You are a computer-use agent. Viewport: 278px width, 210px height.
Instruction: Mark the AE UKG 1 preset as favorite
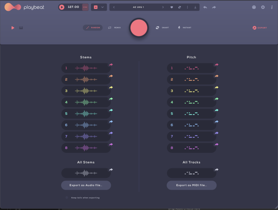pos(172,7)
